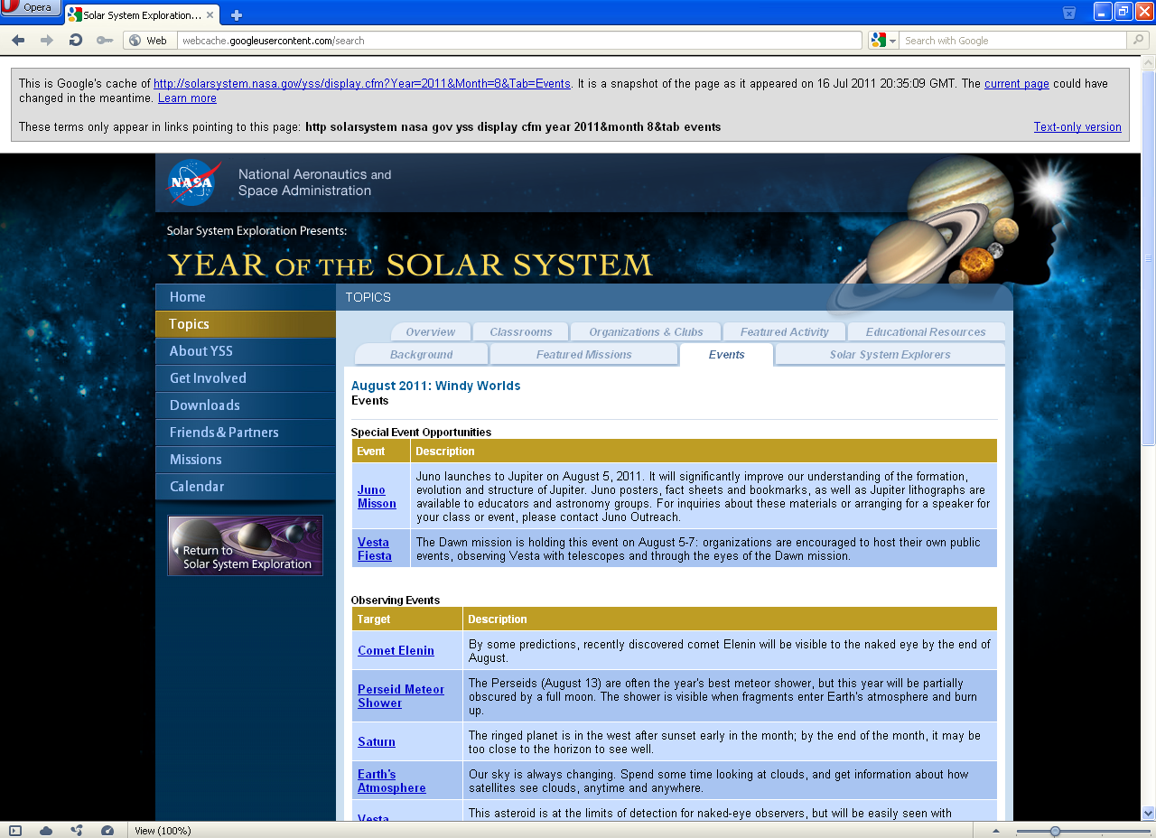
Task: Click the 'YEAR OF THE SOLAR SYSTEM' title
Action: point(410,265)
